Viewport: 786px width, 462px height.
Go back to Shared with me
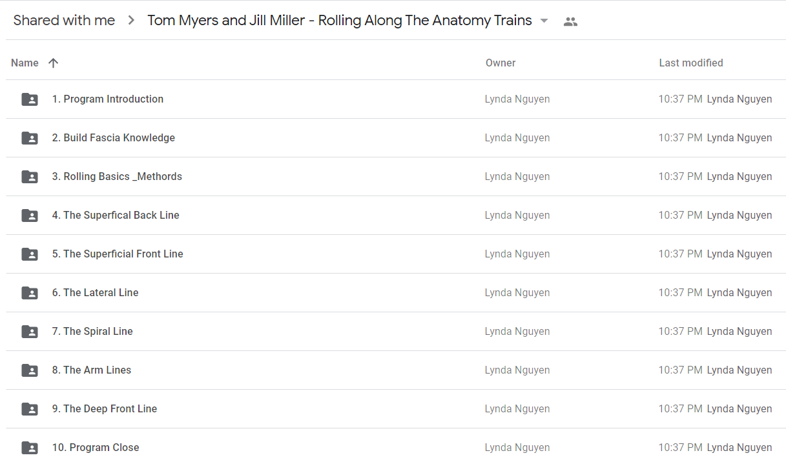(x=64, y=21)
